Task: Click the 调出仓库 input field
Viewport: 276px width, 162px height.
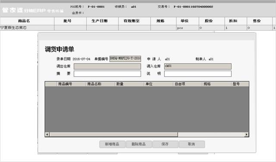Action: click(107, 66)
